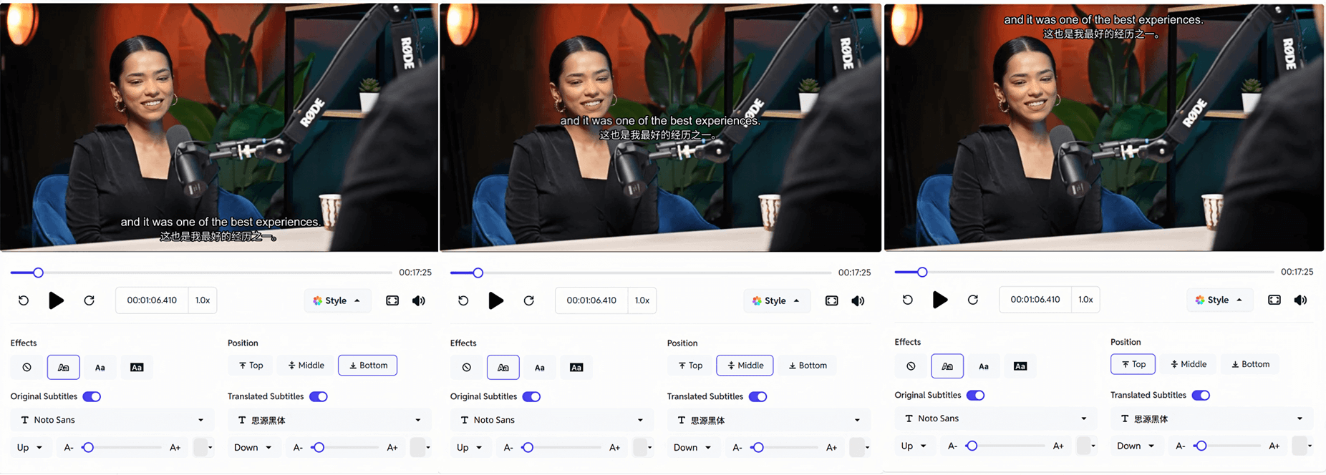Open Up order dropdown in left panel

point(30,447)
